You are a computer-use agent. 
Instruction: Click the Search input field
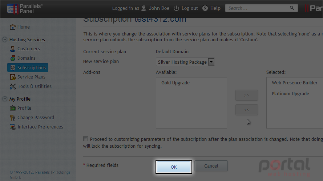pyautogui.click(x=258, y=8)
